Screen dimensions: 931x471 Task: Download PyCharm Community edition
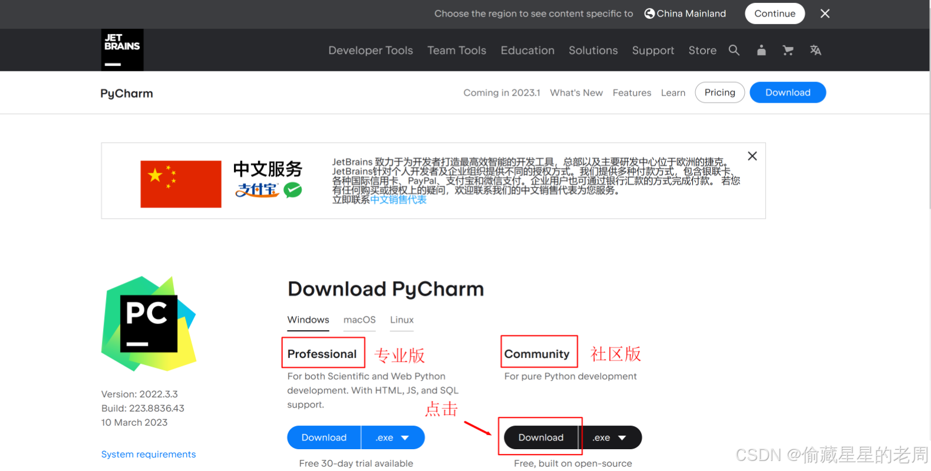coord(541,437)
